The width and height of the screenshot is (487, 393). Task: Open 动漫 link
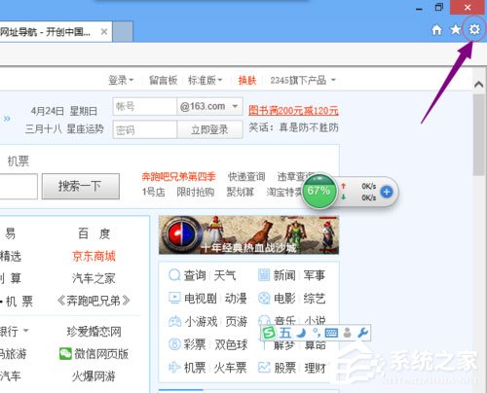(236, 299)
